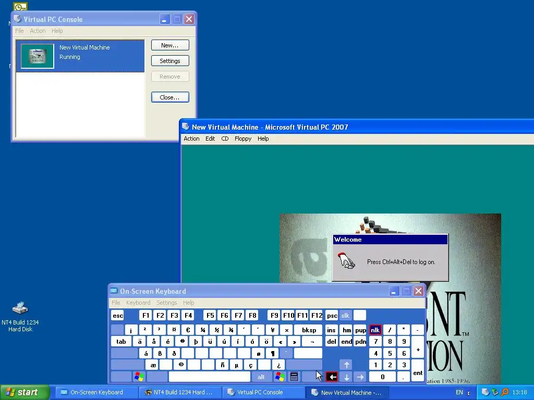The width and height of the screenshot is (534, 400).
Task: Click the On-Screen Keyboard title bar icon
Action: [114, 291]
